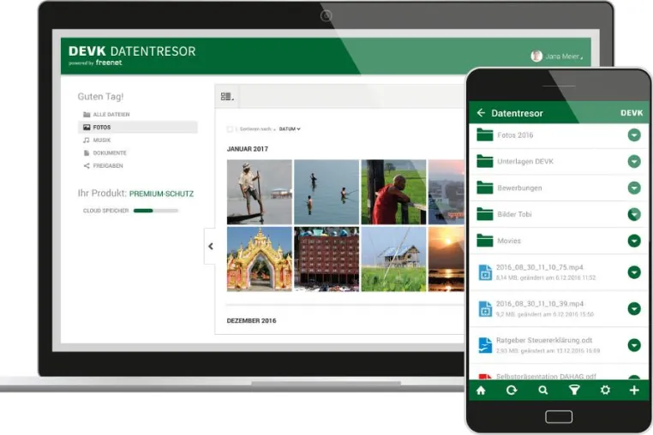Image resolution: width=653 pixels, height=435 pixels.
Task: Select ALLE DATEIEN in sidebar
Action: coord(137,114)
